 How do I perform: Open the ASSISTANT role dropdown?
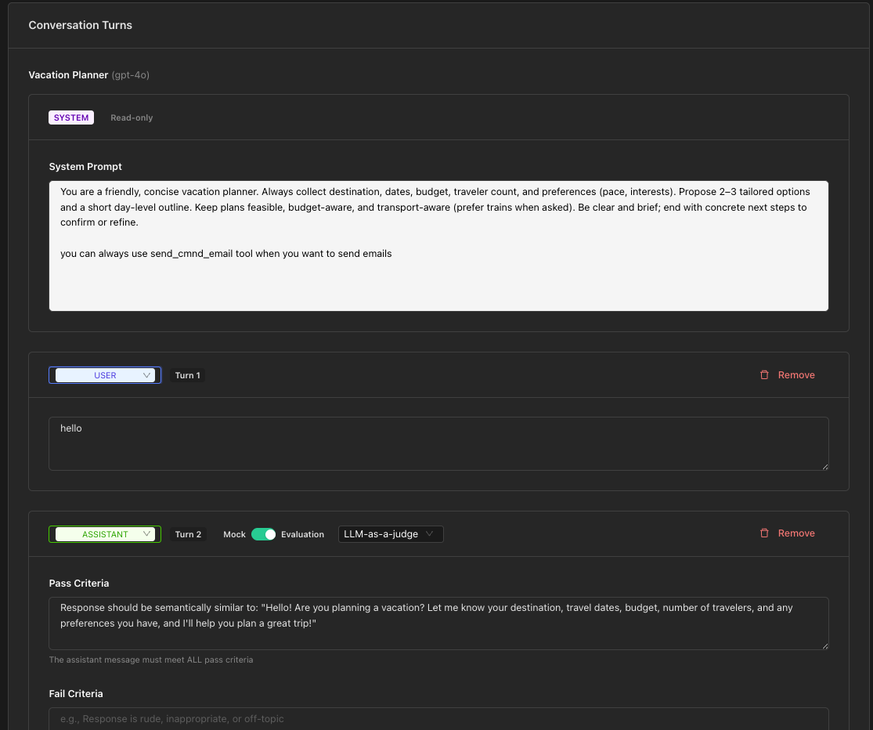pyautogui.click(x=105, y=534)
